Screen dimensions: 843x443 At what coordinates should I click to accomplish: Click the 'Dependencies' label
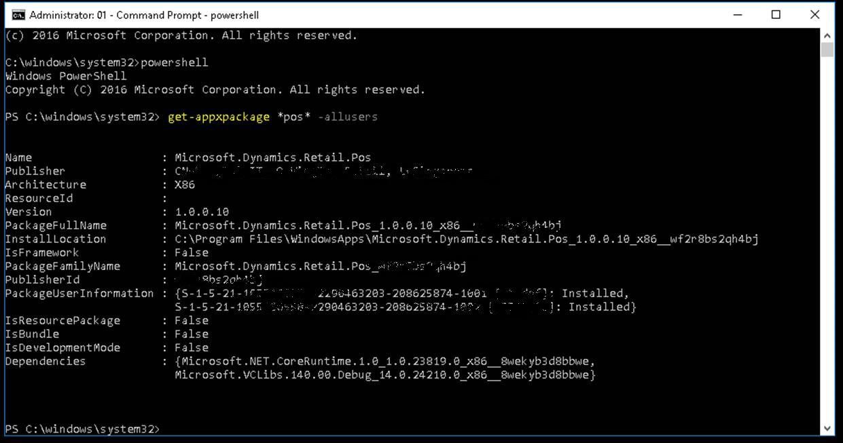[x=46, y=361]
